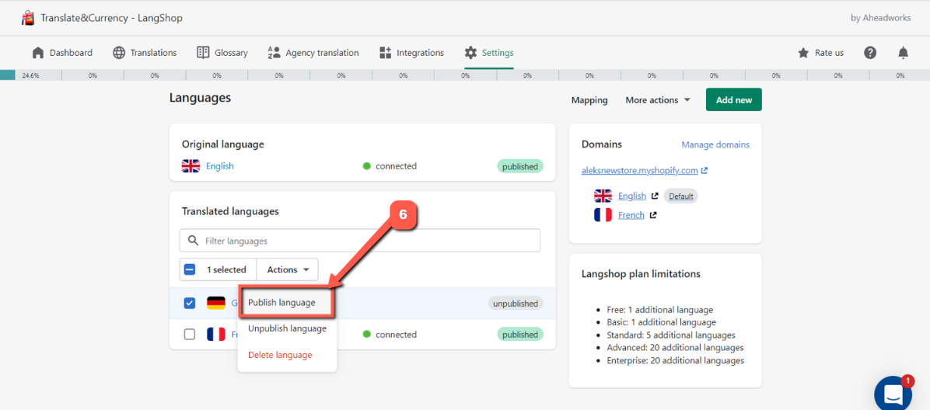Click the published badge in French row

[x=520, y=334]
